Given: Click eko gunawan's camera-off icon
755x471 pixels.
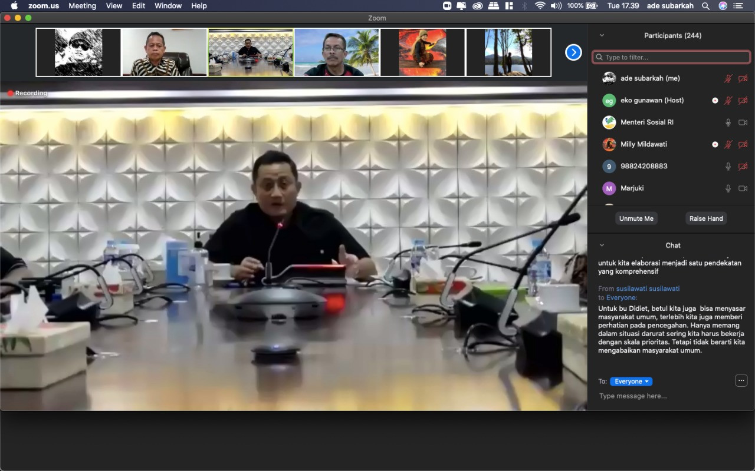Looking at the screenshot, I should 743,101.
